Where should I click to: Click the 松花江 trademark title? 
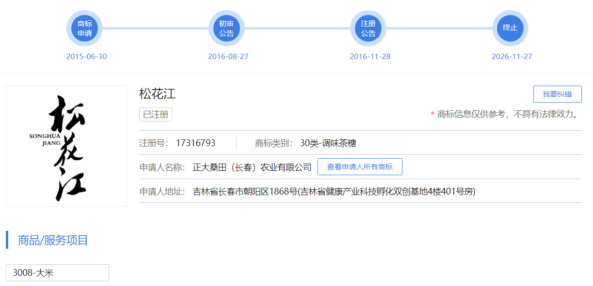[x=157, y=93]
